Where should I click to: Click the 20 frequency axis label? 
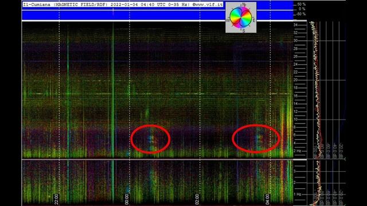pos(296,80)
